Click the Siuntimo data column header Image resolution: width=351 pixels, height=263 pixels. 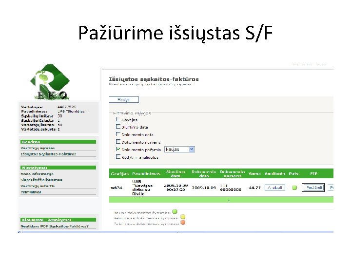click(x=175, y=174)
